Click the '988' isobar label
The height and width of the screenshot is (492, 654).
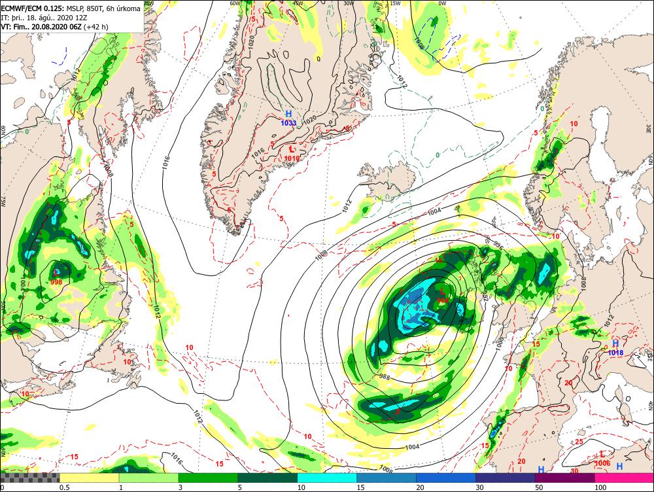click(x=385, y=377)
